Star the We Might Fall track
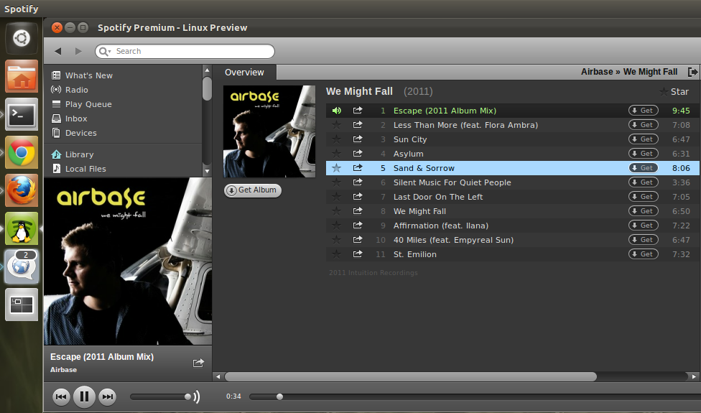The height and width of the screenshot is (413, 701). point(337,211)
